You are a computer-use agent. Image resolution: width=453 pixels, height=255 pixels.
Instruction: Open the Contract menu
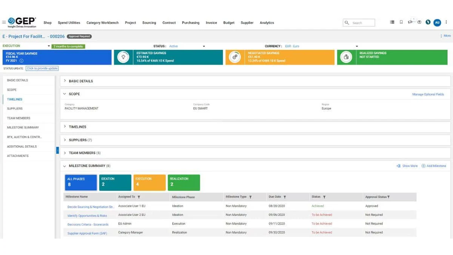coord(169,23)
